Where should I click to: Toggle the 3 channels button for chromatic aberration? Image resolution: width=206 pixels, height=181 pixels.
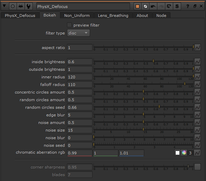coord(190,153)
